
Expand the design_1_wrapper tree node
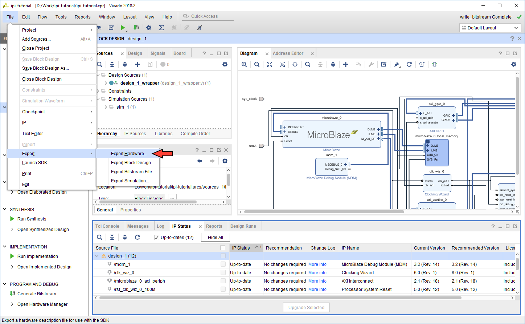pyautogui.click(x=106, y=83)
